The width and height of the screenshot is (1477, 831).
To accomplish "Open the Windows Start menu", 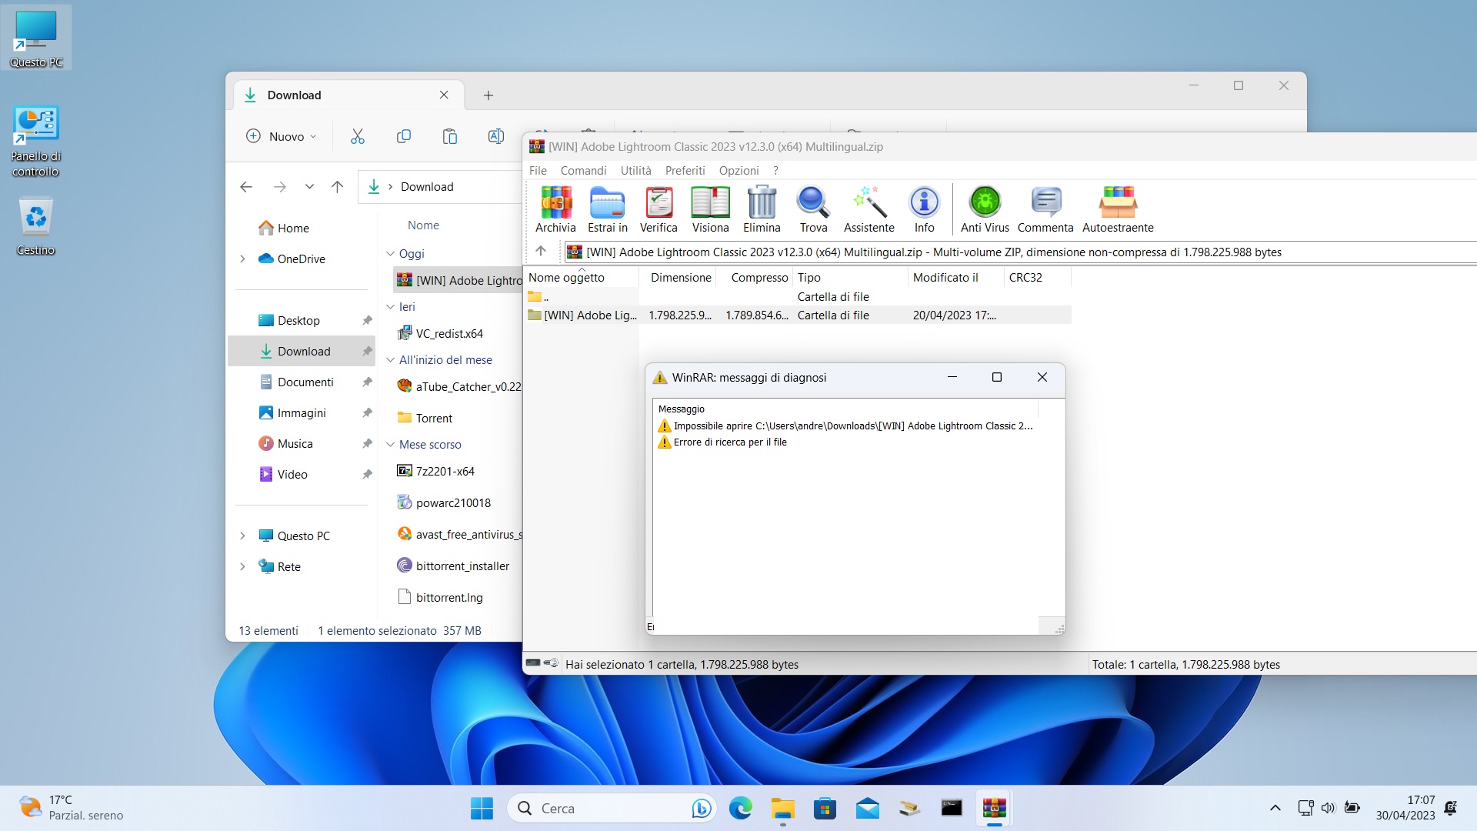I will pyautogui.click(x=482, y=808).
